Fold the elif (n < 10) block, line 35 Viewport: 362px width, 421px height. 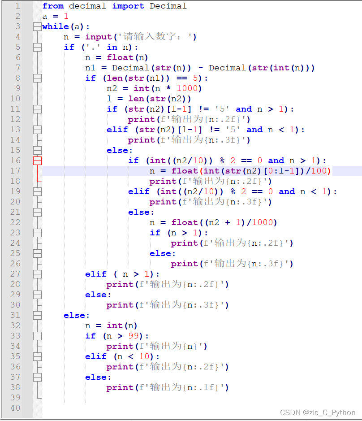tap(37, 356)
